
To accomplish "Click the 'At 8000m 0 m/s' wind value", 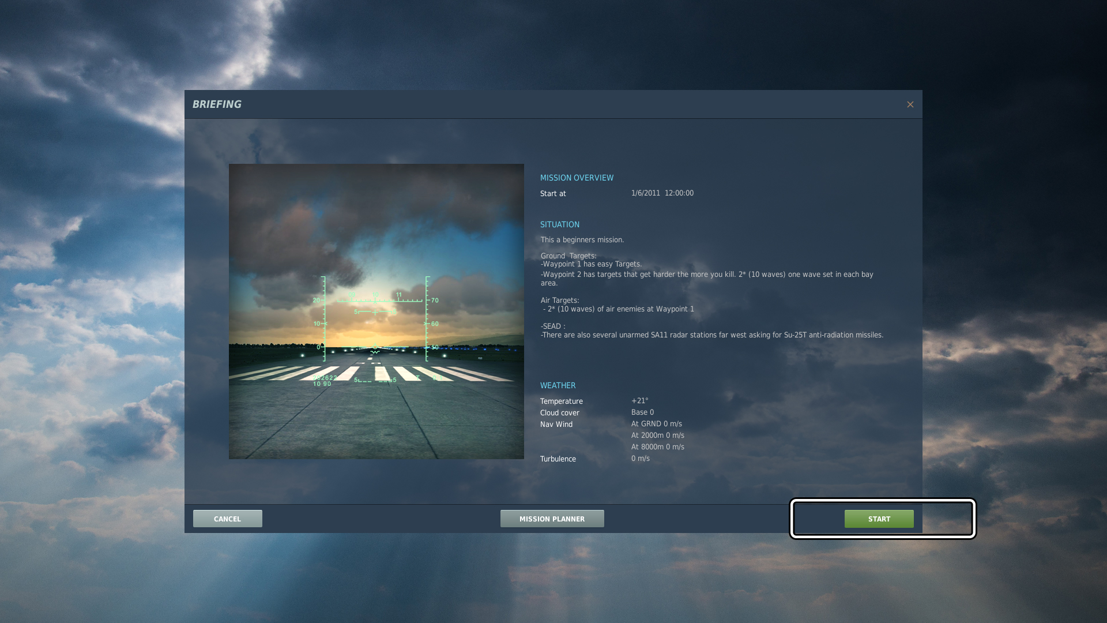I will coord(657,447).
